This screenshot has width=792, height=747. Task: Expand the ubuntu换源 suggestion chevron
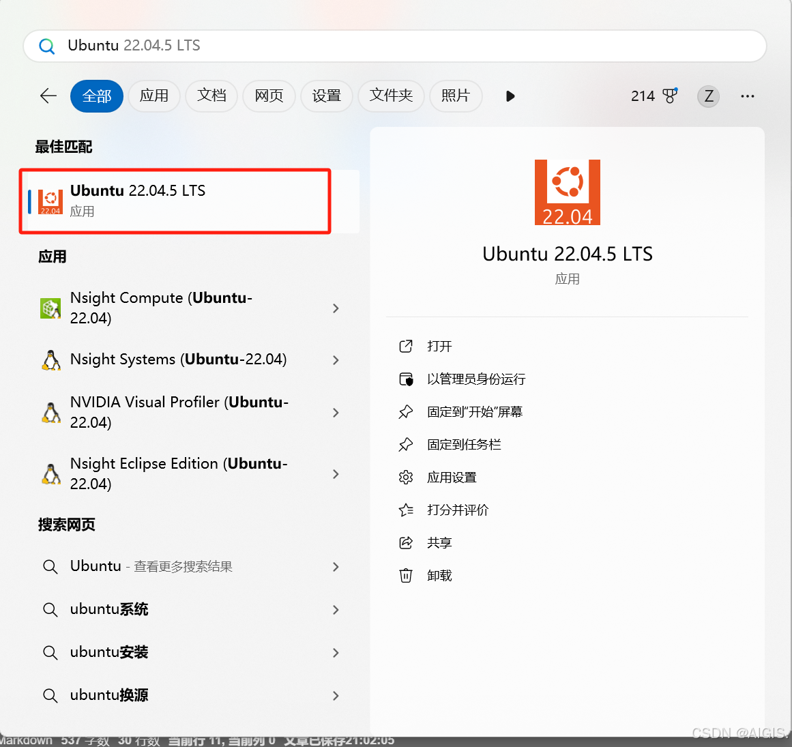tap(336, 695)
